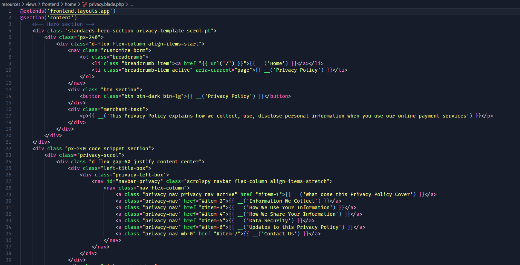Screen dimensions: 520x265
Task: Click the 'Hero section' HTML comment
Action: pos(63,24)
